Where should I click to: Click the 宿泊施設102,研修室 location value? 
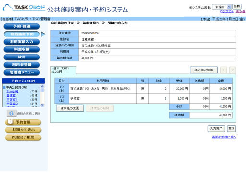(96, 46)
